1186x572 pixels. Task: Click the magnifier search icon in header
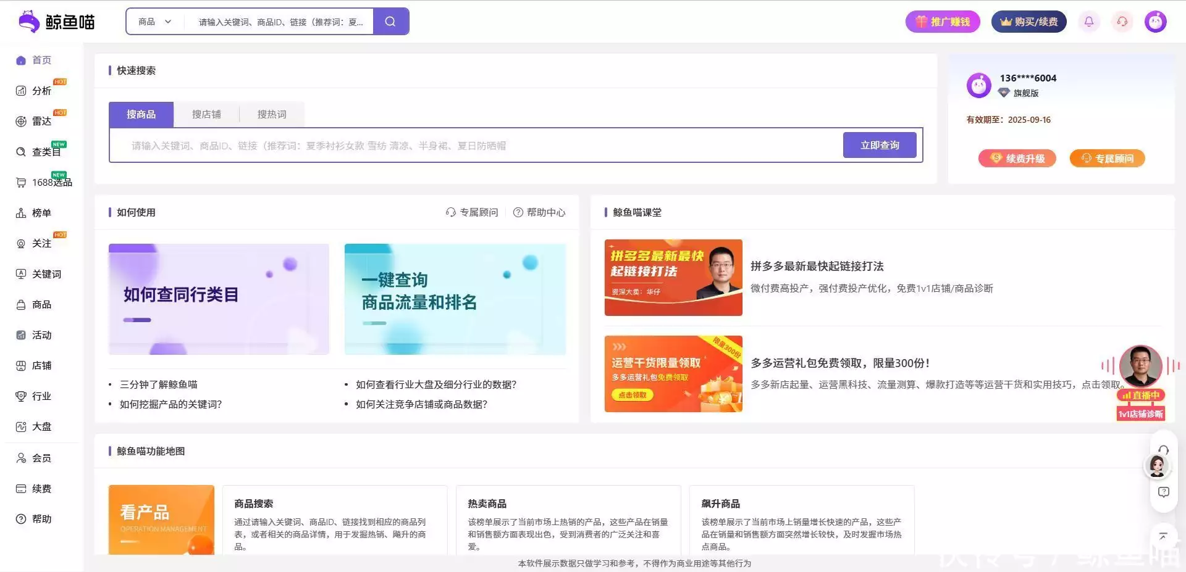click(390, 22)
